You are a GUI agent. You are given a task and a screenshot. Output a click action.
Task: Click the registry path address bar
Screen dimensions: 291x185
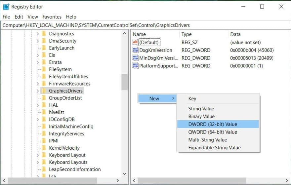coord(145,25)
